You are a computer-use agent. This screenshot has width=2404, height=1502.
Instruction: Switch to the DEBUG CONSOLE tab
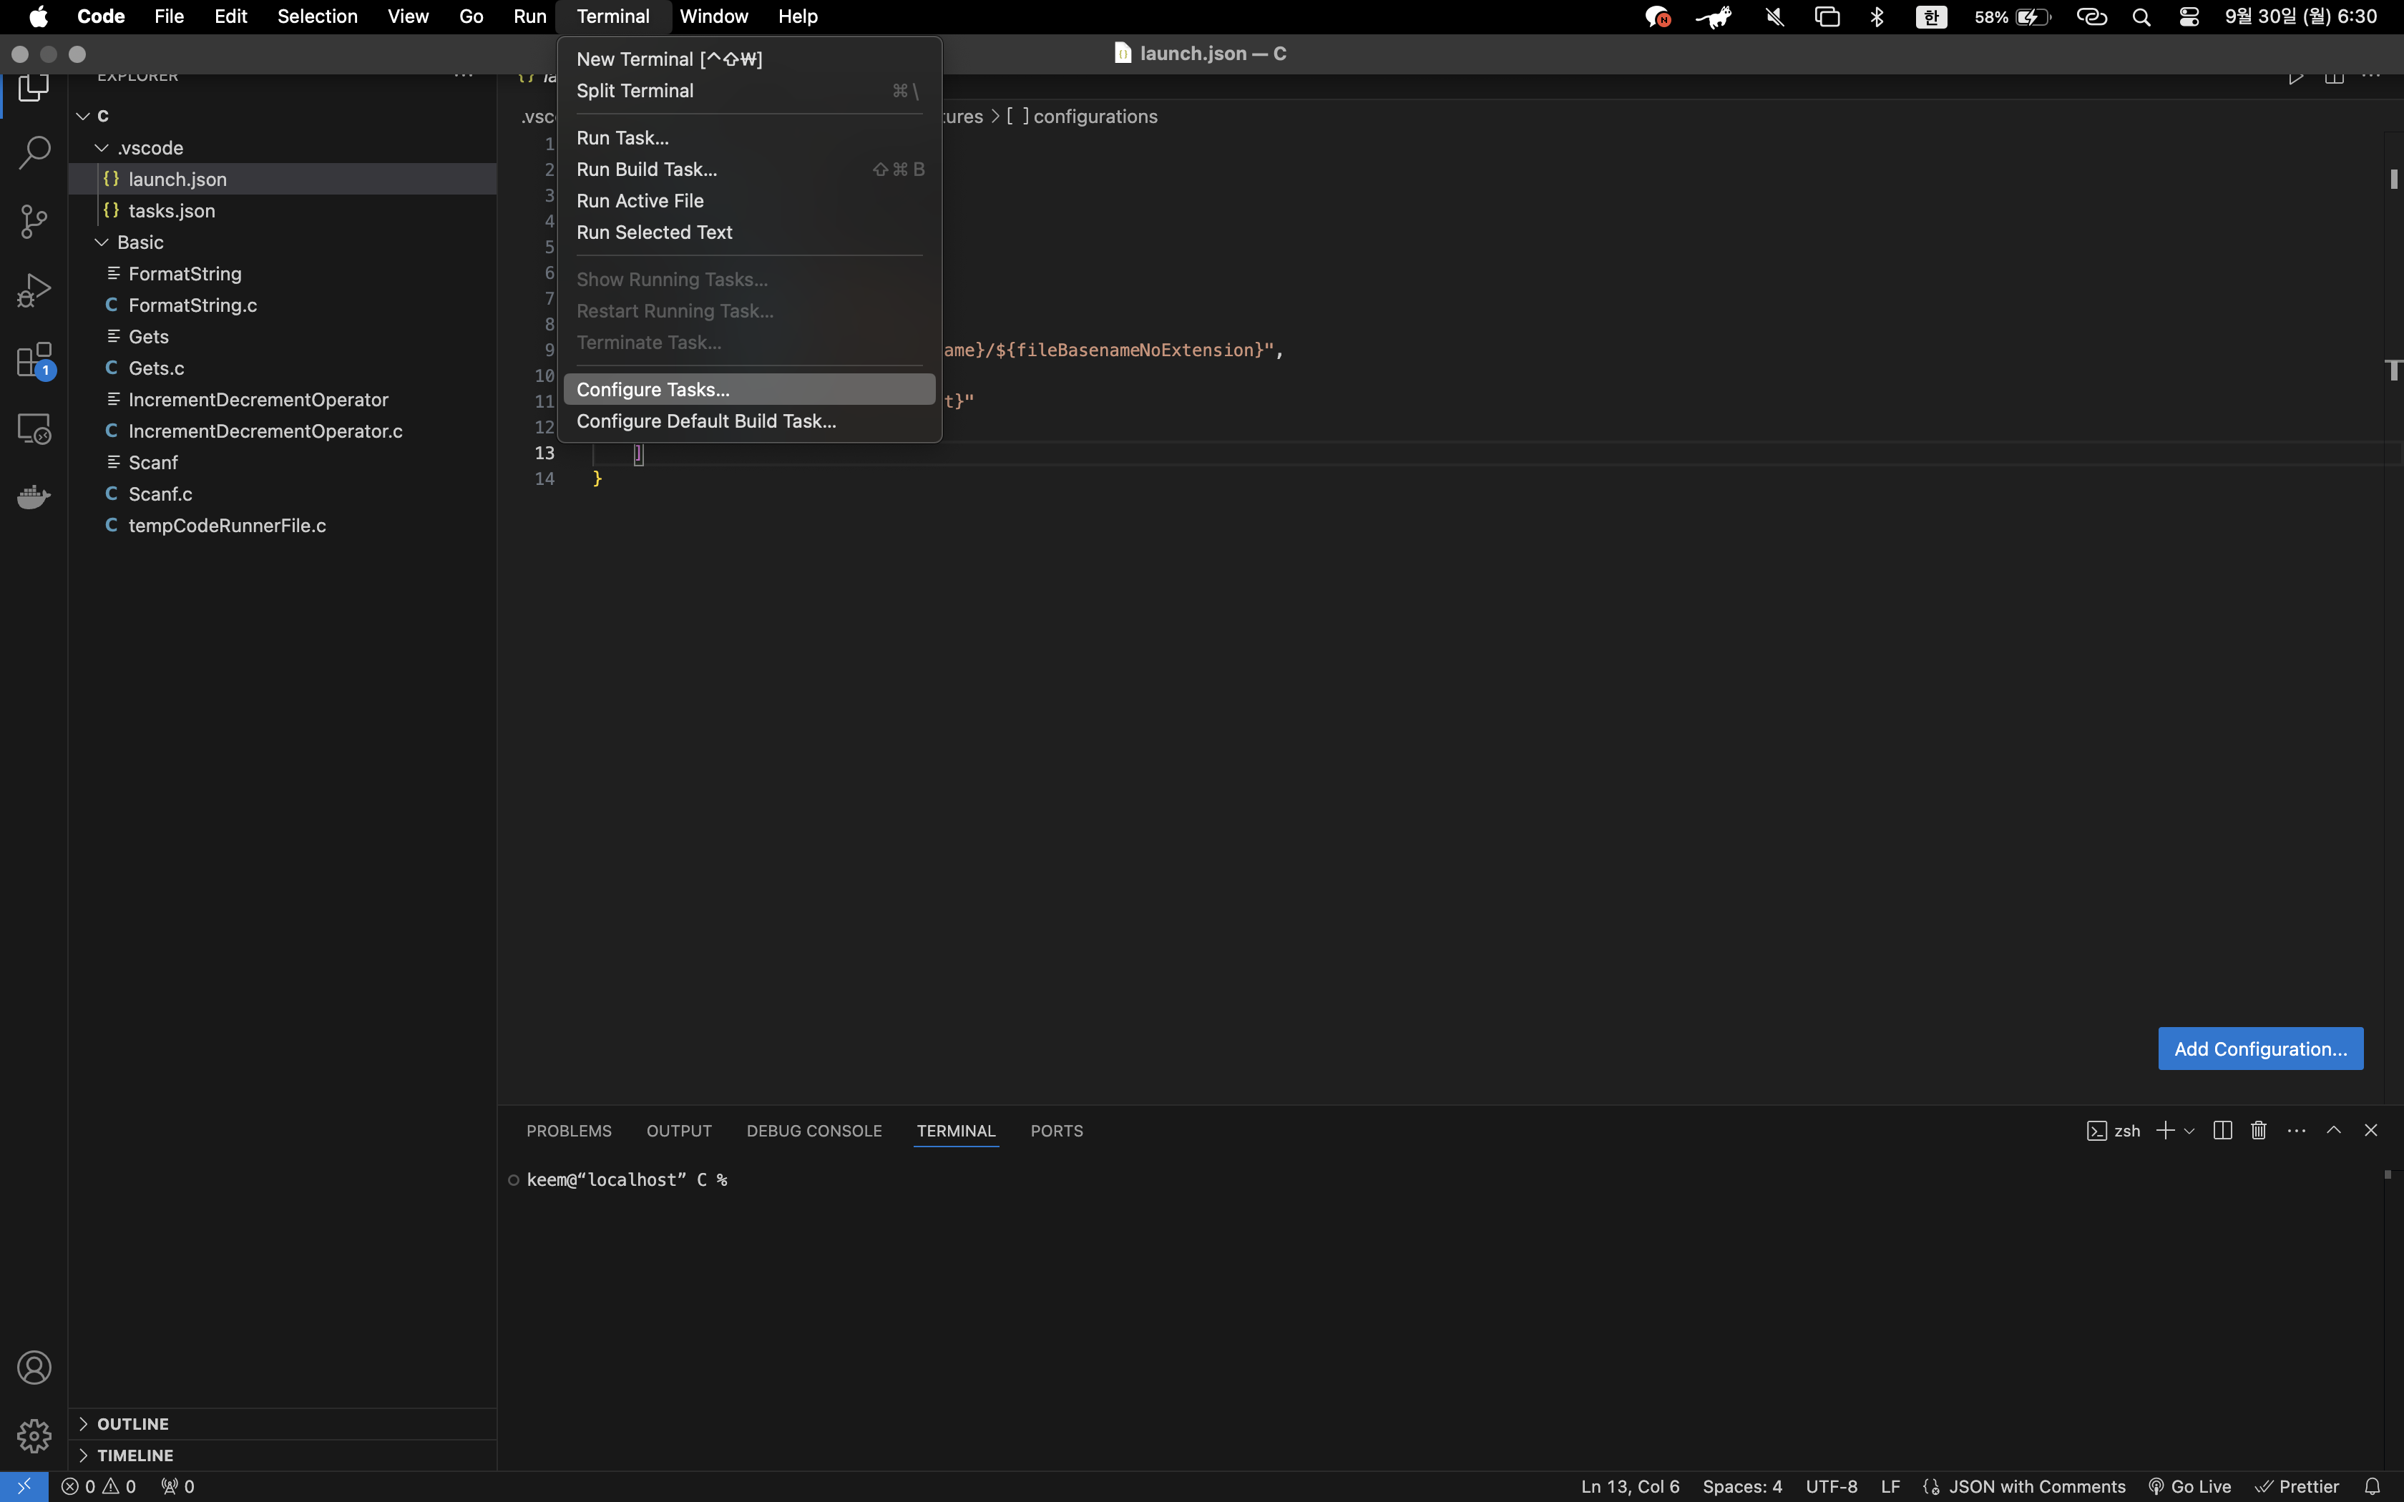[813, 1131]
